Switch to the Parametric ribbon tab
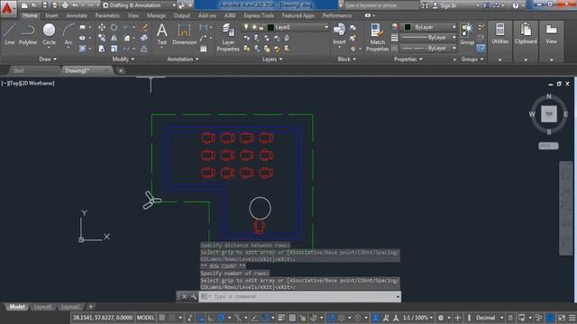Image resolution: width=577 pixels, height=324 pixels. tap(107, 15)
